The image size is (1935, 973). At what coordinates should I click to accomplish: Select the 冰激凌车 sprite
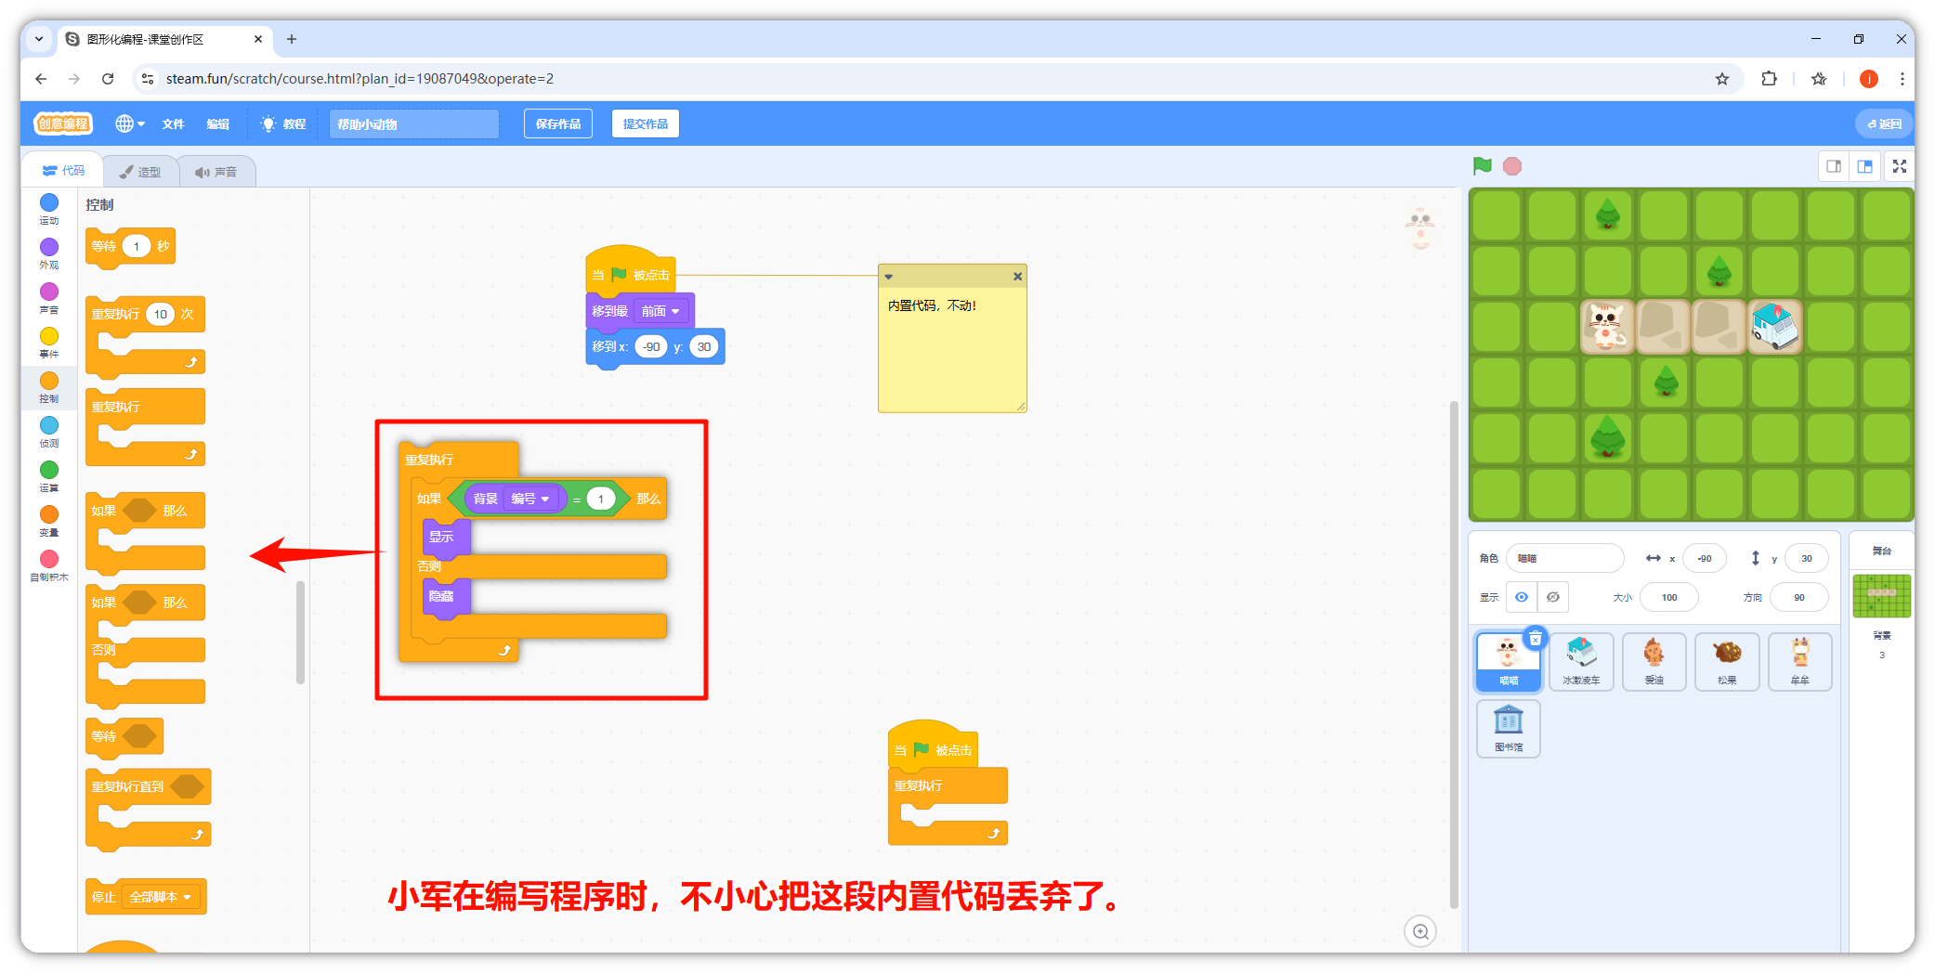click(1581, 661)
